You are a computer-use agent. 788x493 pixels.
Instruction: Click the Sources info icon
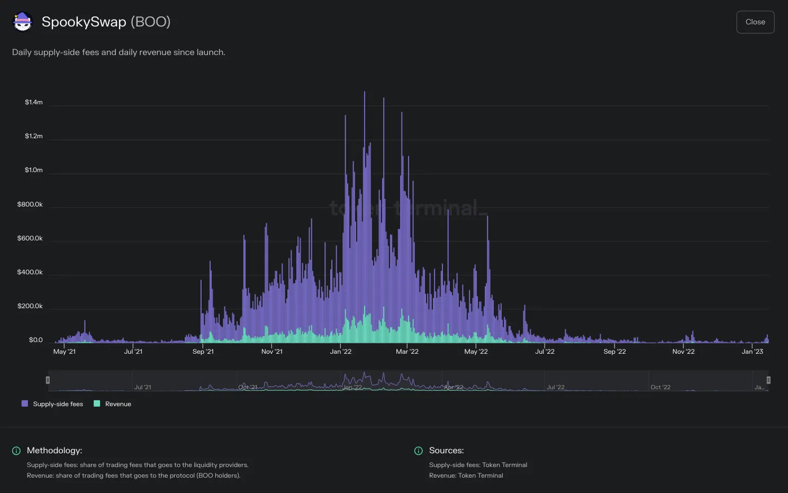click(x=419, y=451)
